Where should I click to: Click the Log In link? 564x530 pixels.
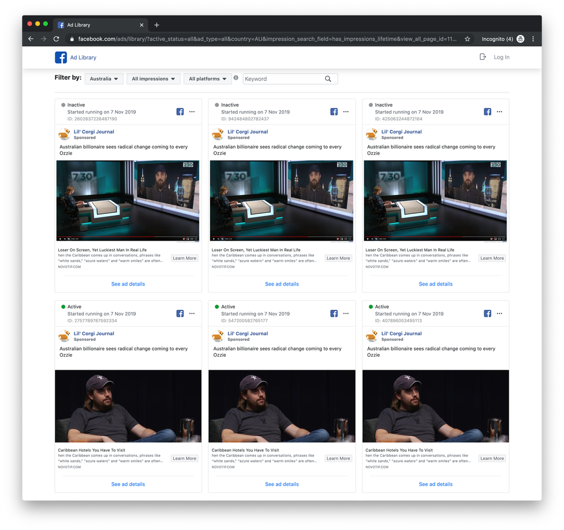[501, 57]
